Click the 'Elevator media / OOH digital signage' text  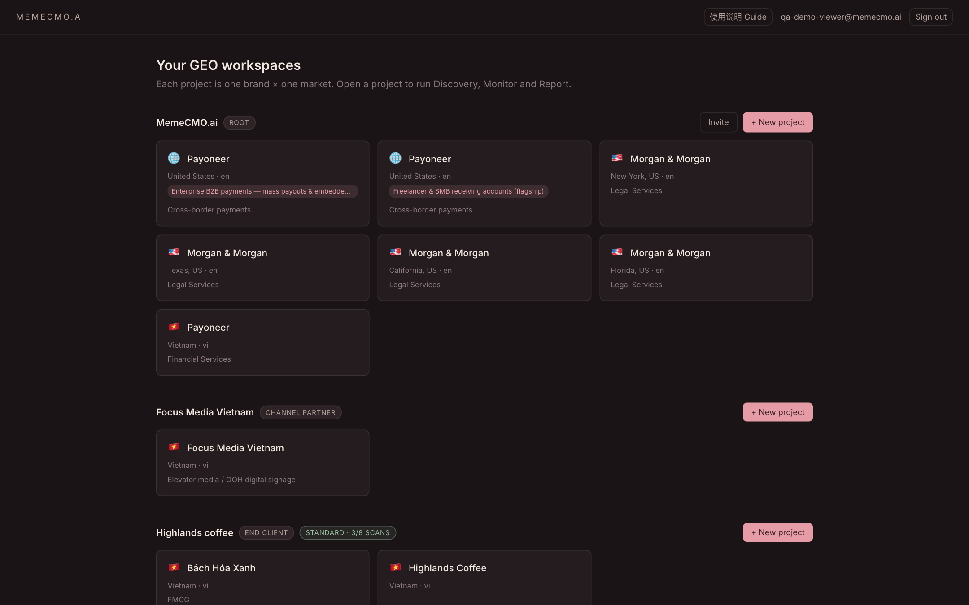231,480
